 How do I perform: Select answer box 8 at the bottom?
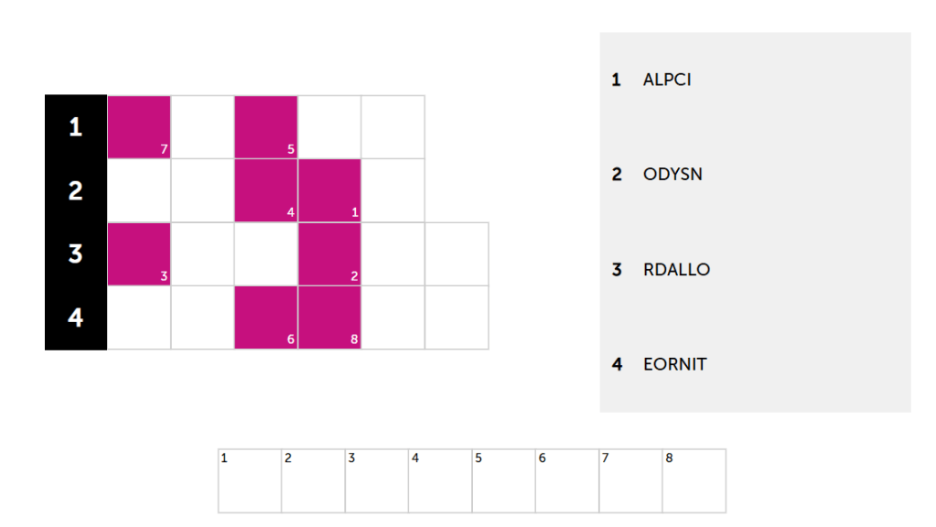point(694,480)
